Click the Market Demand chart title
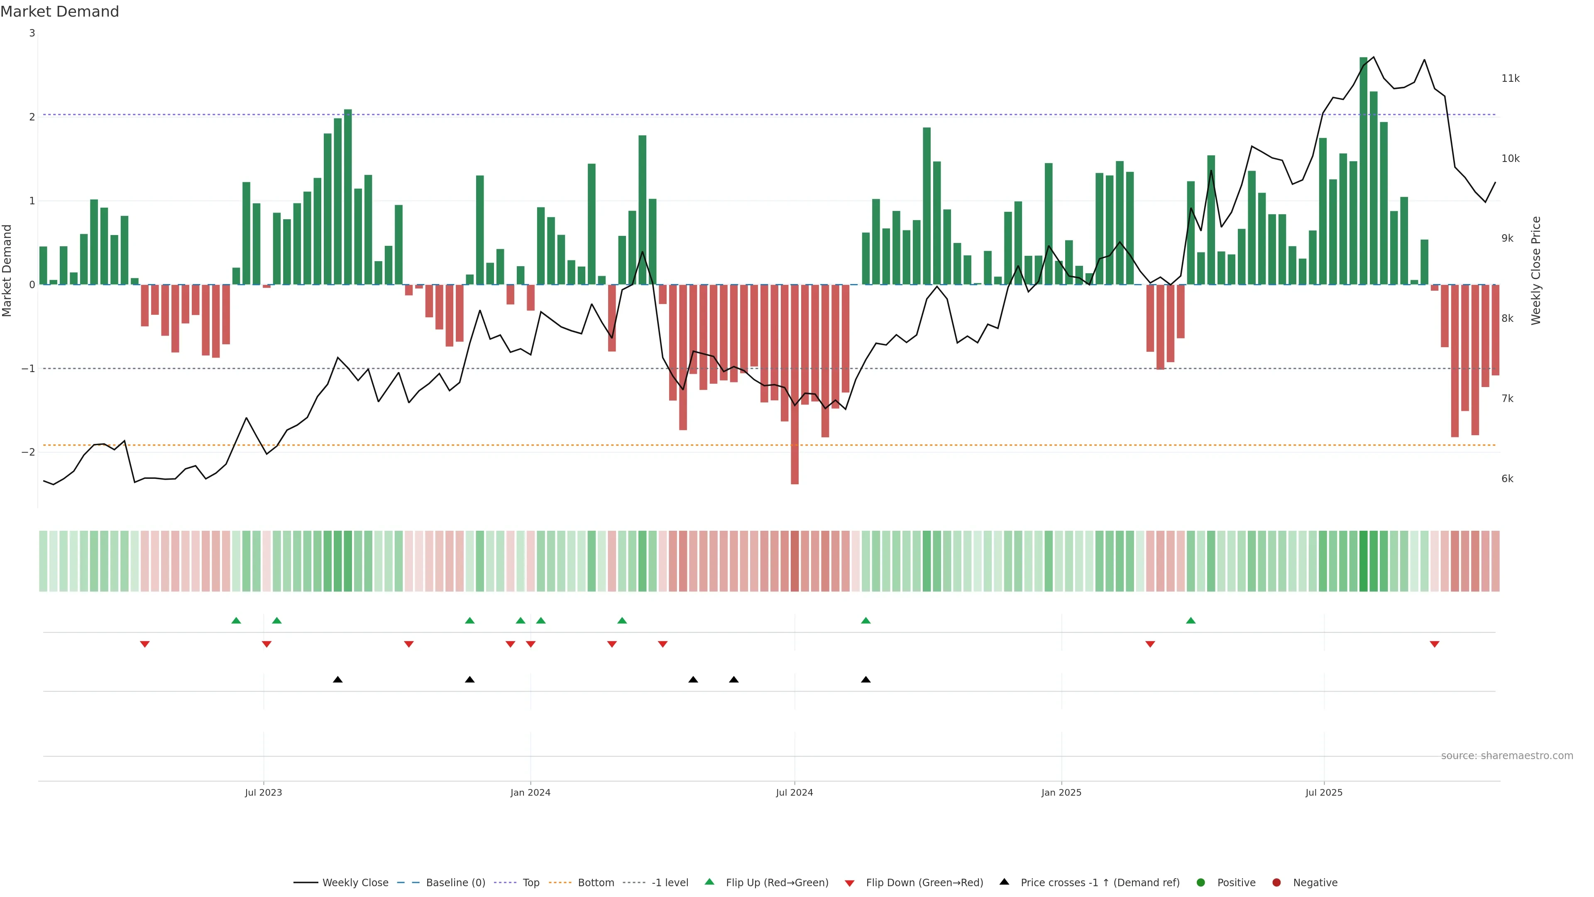 [x=59, y=12]
